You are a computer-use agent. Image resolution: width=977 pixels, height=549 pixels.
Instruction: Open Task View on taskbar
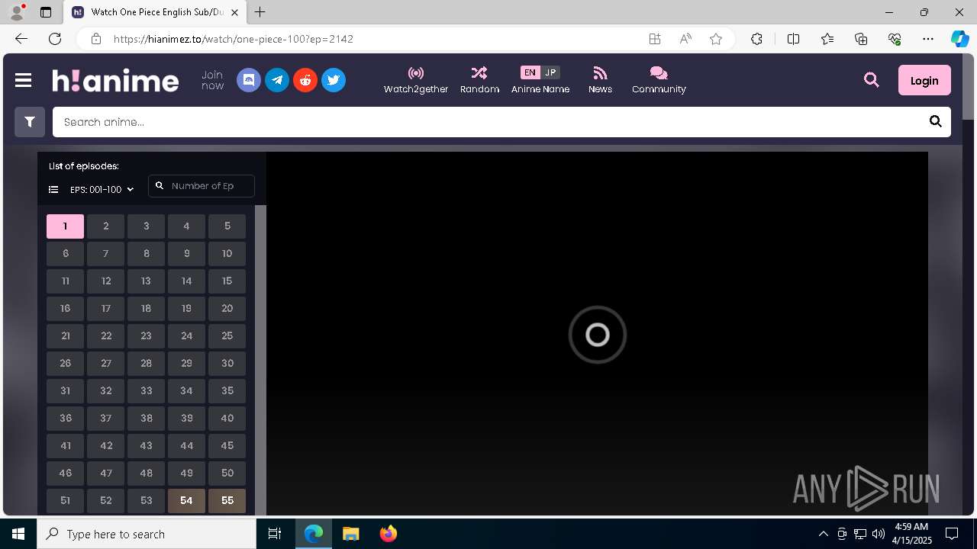(275, 534)
